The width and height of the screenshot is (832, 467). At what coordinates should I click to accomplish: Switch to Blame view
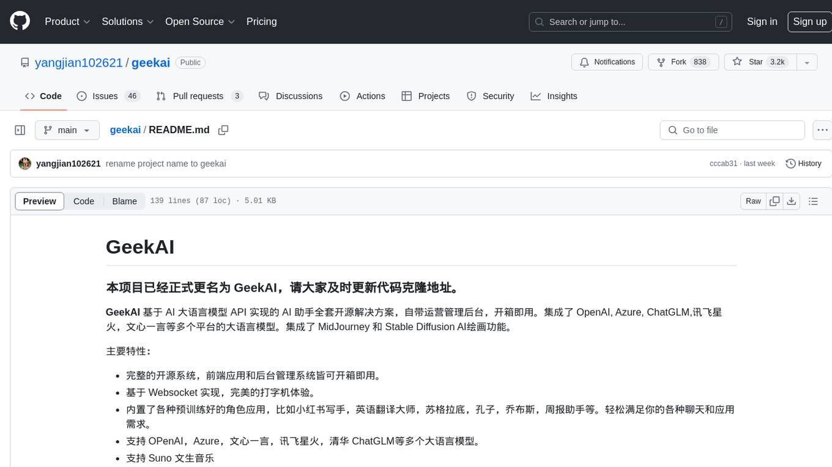[124, 201]
